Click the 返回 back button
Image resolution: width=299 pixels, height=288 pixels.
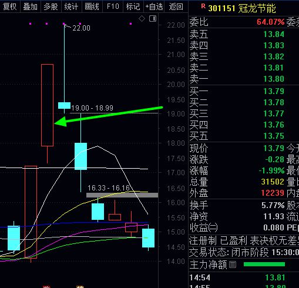point(176,6)
